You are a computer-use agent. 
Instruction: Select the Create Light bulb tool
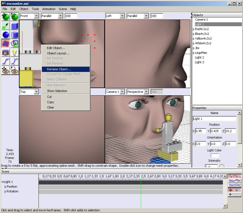click(x=14, y=53)
